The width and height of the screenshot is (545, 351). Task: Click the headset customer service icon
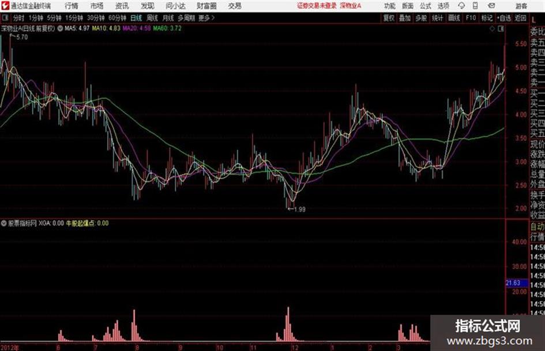[461, 6]
